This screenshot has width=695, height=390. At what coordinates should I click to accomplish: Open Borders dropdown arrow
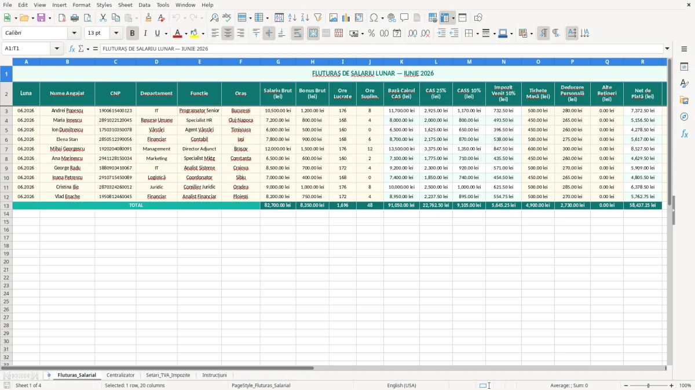tap(477, 34)
